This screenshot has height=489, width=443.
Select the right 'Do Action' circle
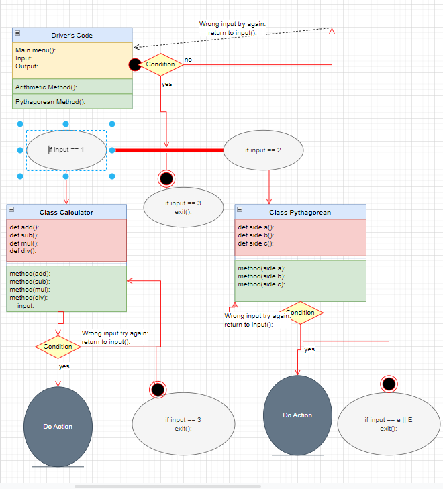pyautogui.click(x=297, y=415)
